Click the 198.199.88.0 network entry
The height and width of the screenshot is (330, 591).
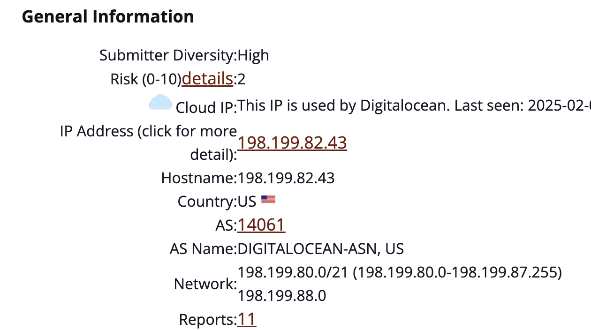(x=282, y=296)
